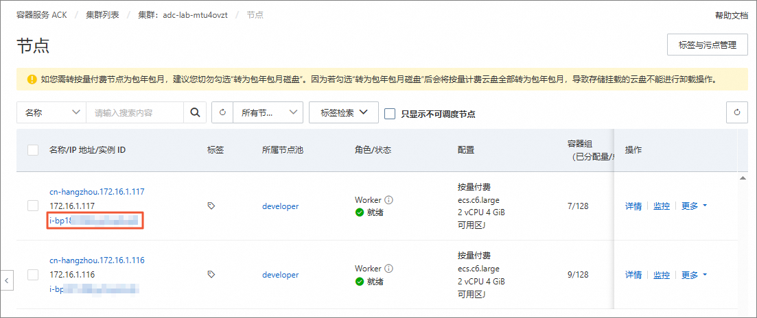The width and height of the screenshot is (757, 318).
Task: Click 详情 for node 172.16.1.117
Action: [633, 206]
